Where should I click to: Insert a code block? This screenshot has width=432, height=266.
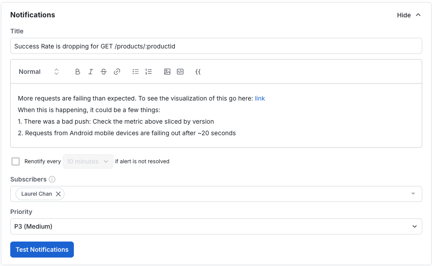click(180, 72)
